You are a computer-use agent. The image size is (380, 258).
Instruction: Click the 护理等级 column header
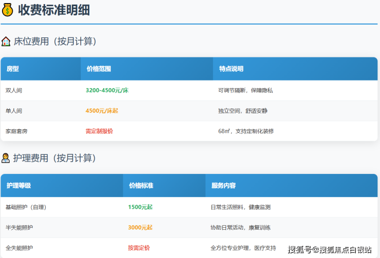coord(18,186)
